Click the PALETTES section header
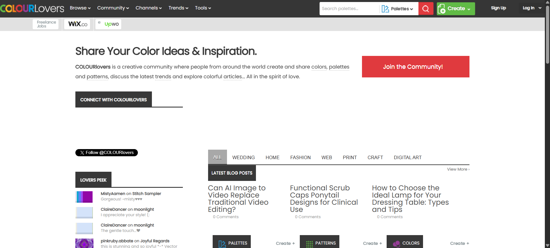This screenshot has width=550, height=248. 232,242
